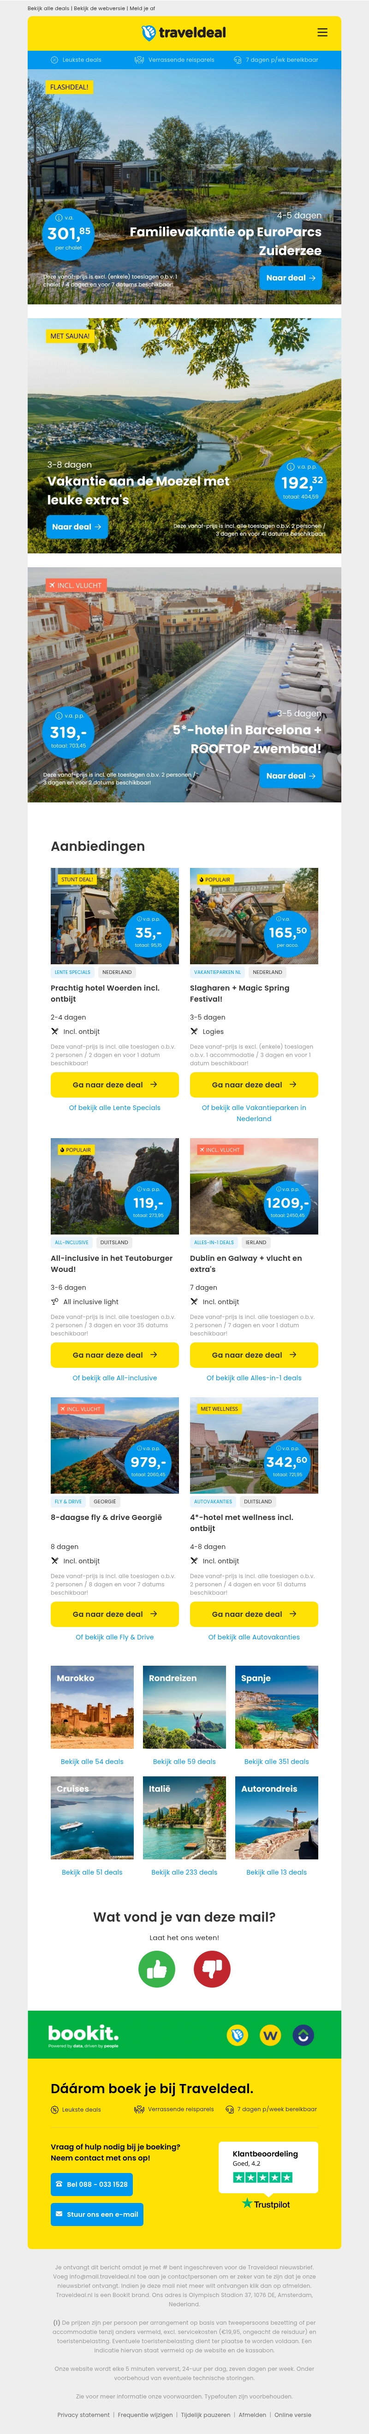Open the hamburger menu icon

point(321,32)
